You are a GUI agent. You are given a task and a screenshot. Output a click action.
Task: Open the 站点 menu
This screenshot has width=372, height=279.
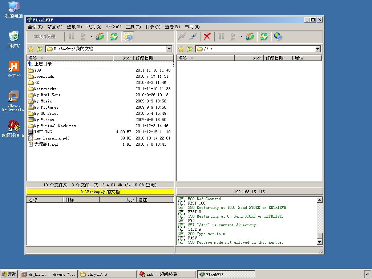pyautogui.click(x=55, y=27)
